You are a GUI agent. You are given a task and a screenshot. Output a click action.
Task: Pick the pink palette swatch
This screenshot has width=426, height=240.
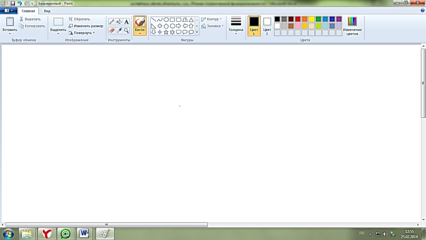tap(298, 26)
